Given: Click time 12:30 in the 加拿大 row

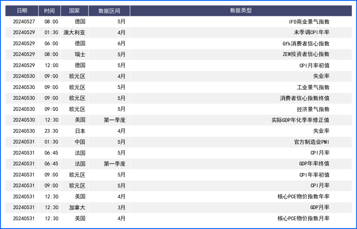Looking at the screenshot, I should 51,207.
